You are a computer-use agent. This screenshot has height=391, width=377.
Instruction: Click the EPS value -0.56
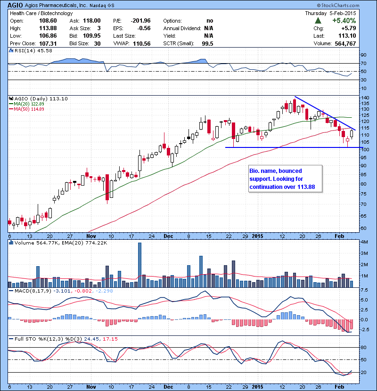pos(144,28)
